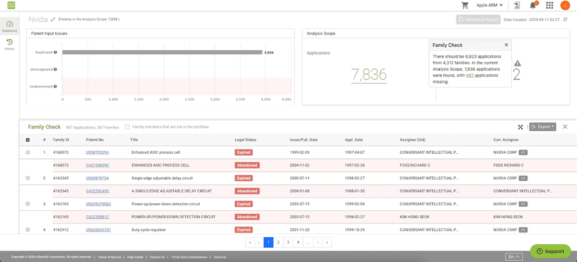Open patent CA2230681C
Viewport: 577px width, 262px height.
pos(98,217)
